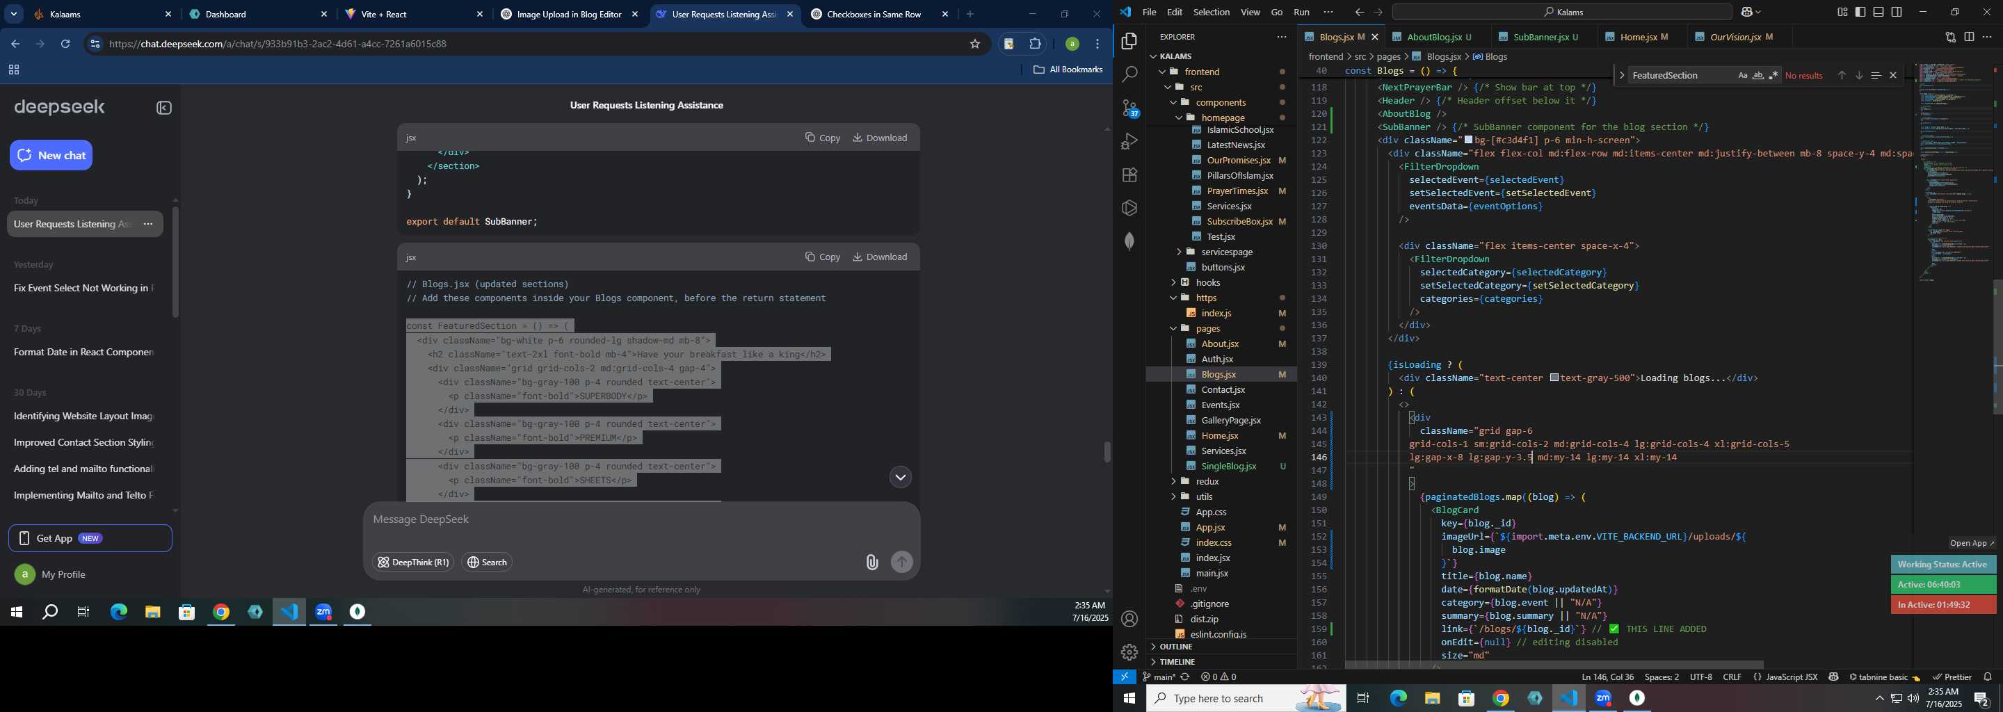Screen dimensions: 2003x712
Task: Toggle Match Case in find widget
Action: click(1741, 75)
